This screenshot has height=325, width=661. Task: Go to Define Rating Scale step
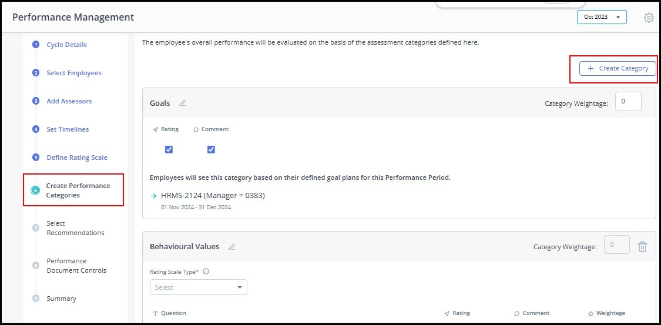pyautogui.click(x=77, y=158)
